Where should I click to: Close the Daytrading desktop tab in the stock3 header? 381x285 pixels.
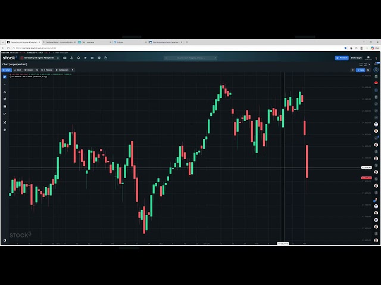58,58
